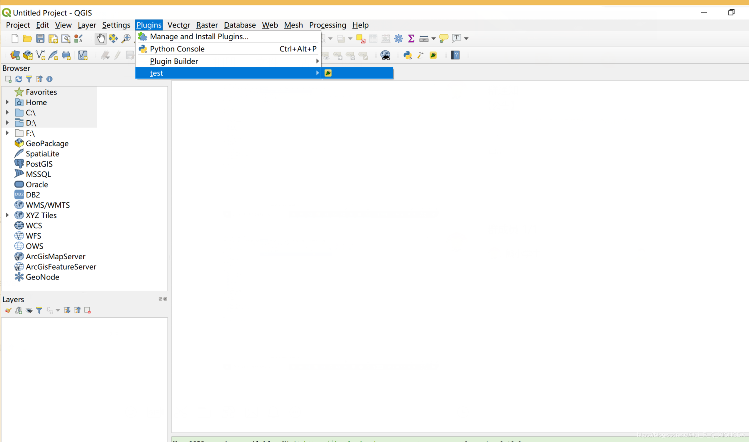Expand the F:\ drive node
This screenshot has width=749, height=442.
click(x=7, y=133)
